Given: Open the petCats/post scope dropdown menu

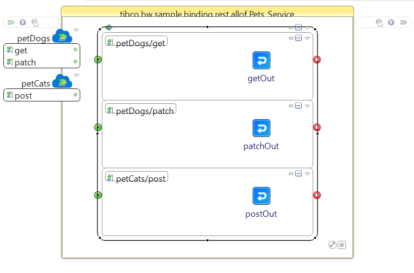Looking at the screenshot, I should coord(307,174).
